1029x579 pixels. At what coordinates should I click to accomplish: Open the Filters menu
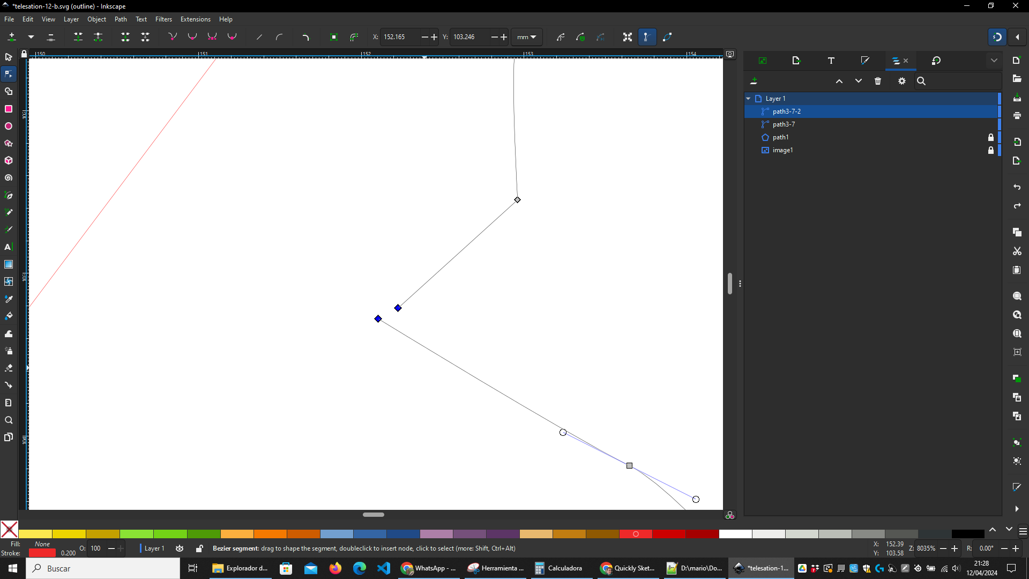[163, 19]
